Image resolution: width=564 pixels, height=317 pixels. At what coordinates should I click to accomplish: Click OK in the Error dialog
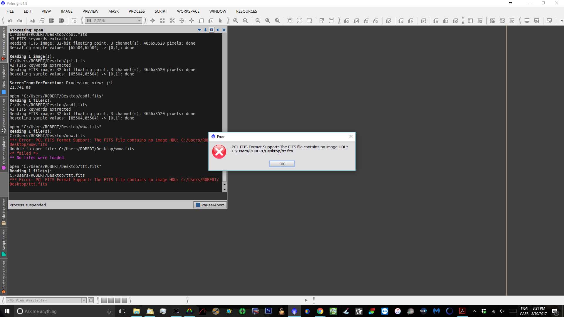(282, 164)
